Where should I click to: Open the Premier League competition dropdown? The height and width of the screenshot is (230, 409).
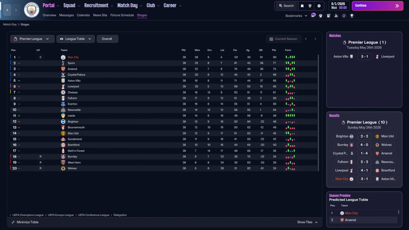[32, 39]
